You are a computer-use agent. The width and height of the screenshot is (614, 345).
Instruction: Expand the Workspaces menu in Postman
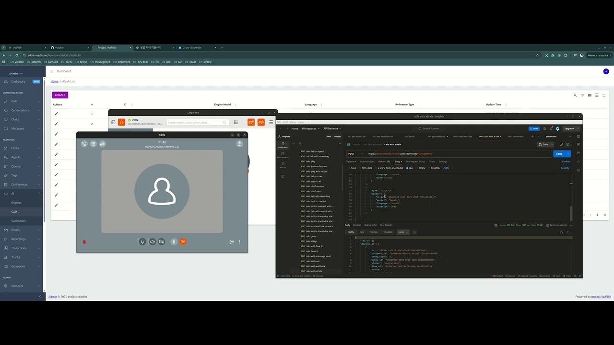pyautogui.click(x=310, y=128)
